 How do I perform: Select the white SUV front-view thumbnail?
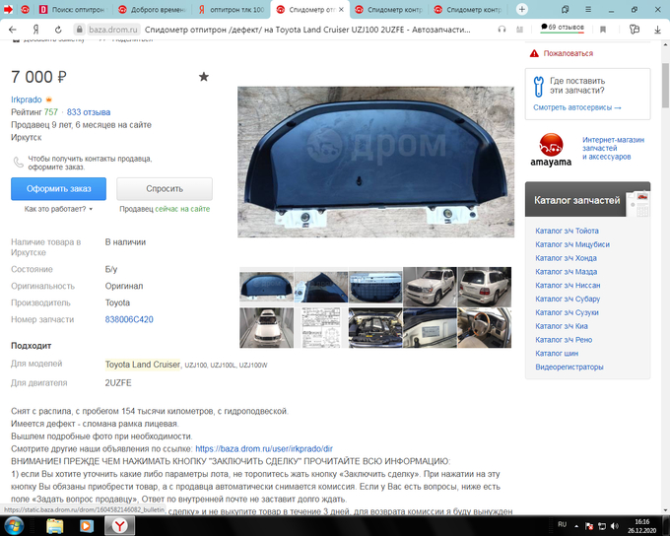430,287
